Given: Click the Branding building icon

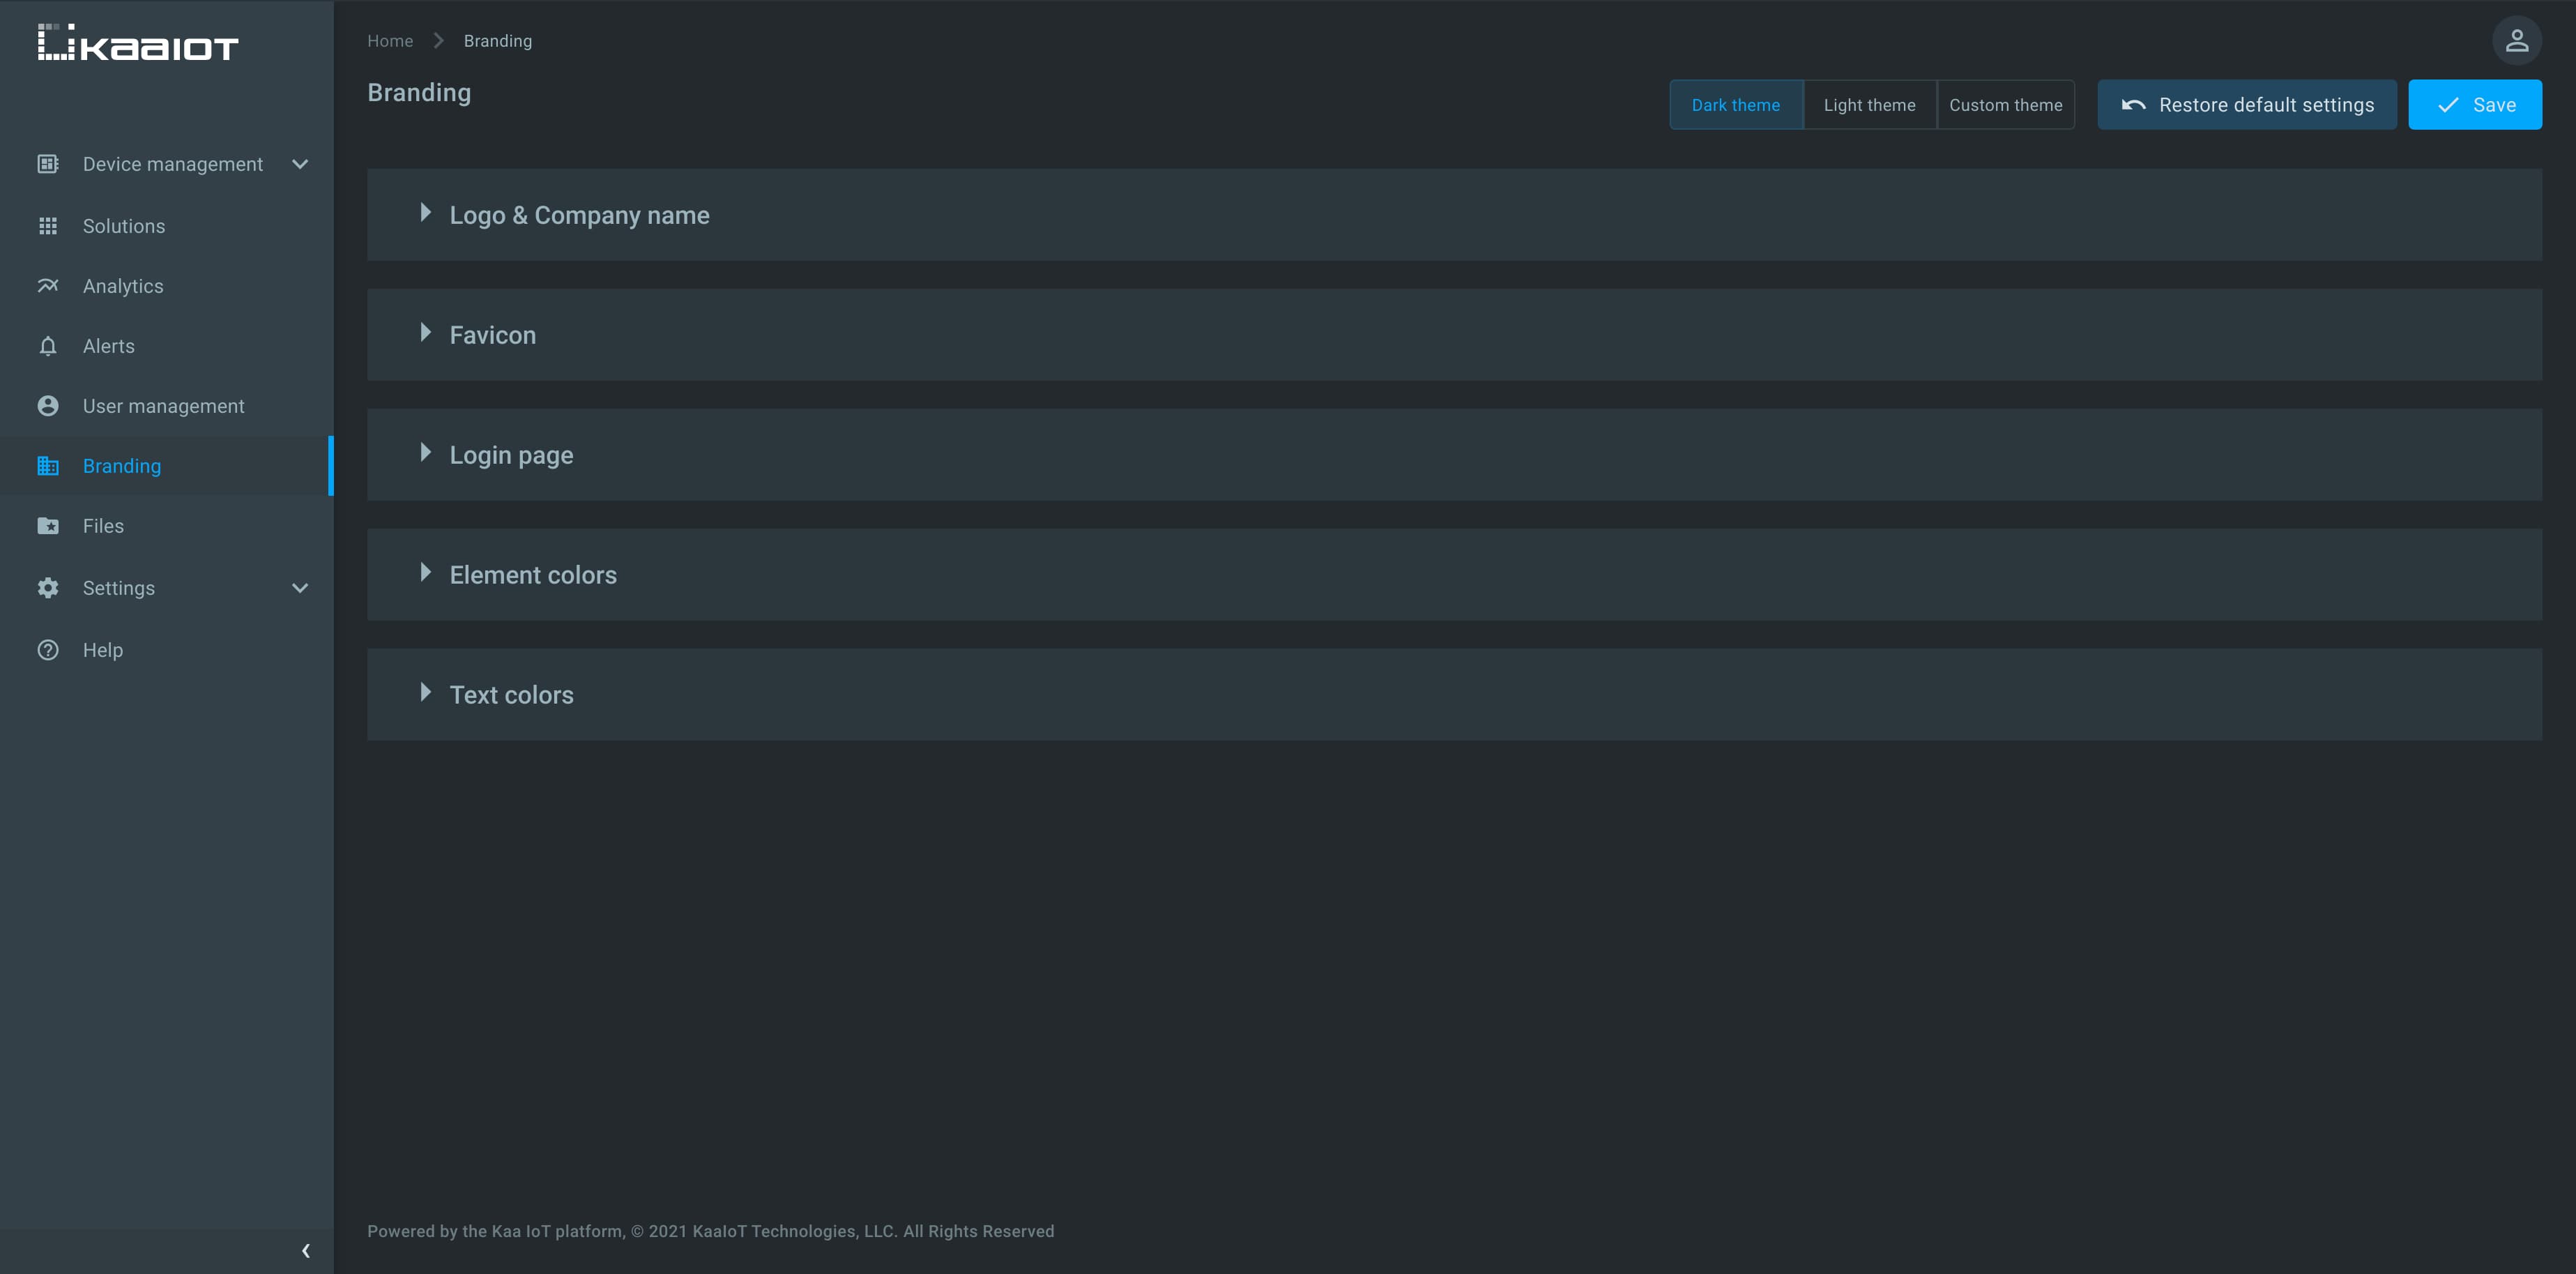Looking at the screenshot, I should point(48,466).
